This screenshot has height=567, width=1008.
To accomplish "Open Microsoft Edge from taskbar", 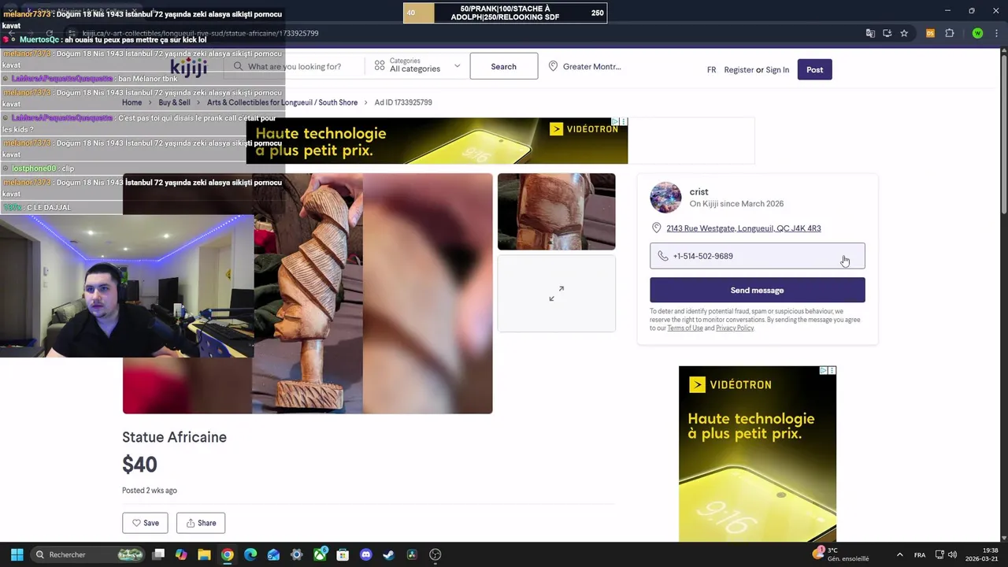I will point(250,554).
